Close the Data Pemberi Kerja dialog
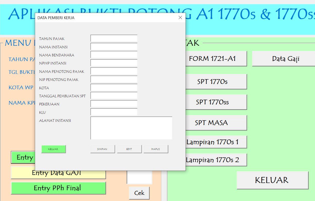 coord(180,18)
